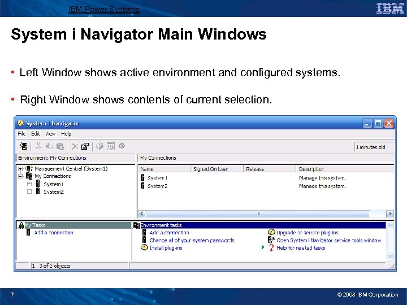Click horizontal scrollbar right arrow
Screen dimensions: 407x305
coord(389,213)
